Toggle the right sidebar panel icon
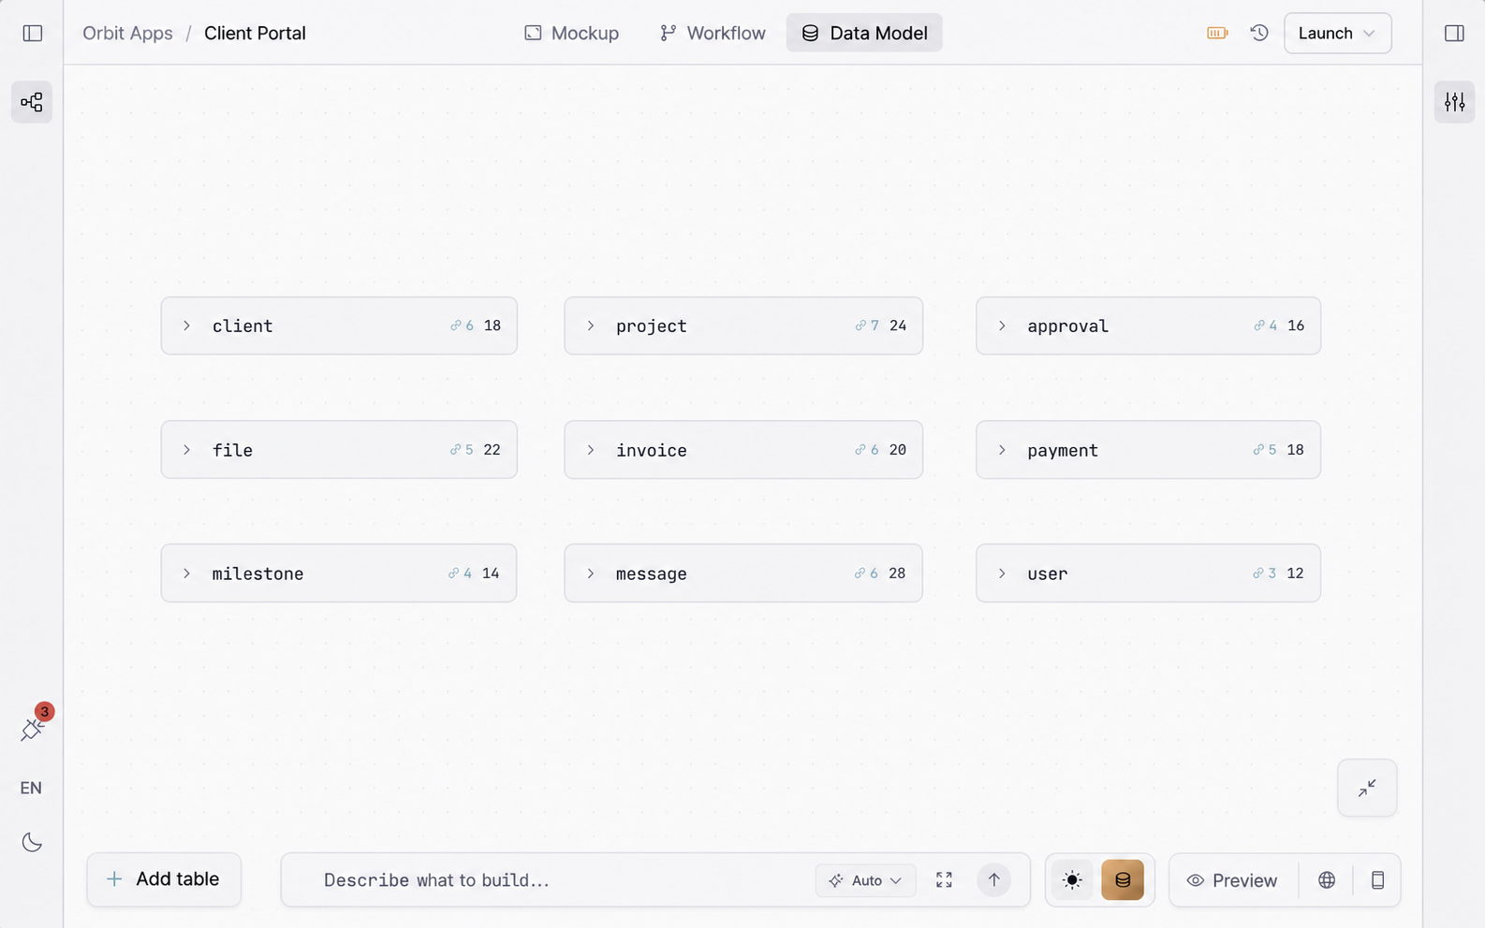Image resolution: width=1485 pixels, height=928 pixels. [x=1454, y=34]
